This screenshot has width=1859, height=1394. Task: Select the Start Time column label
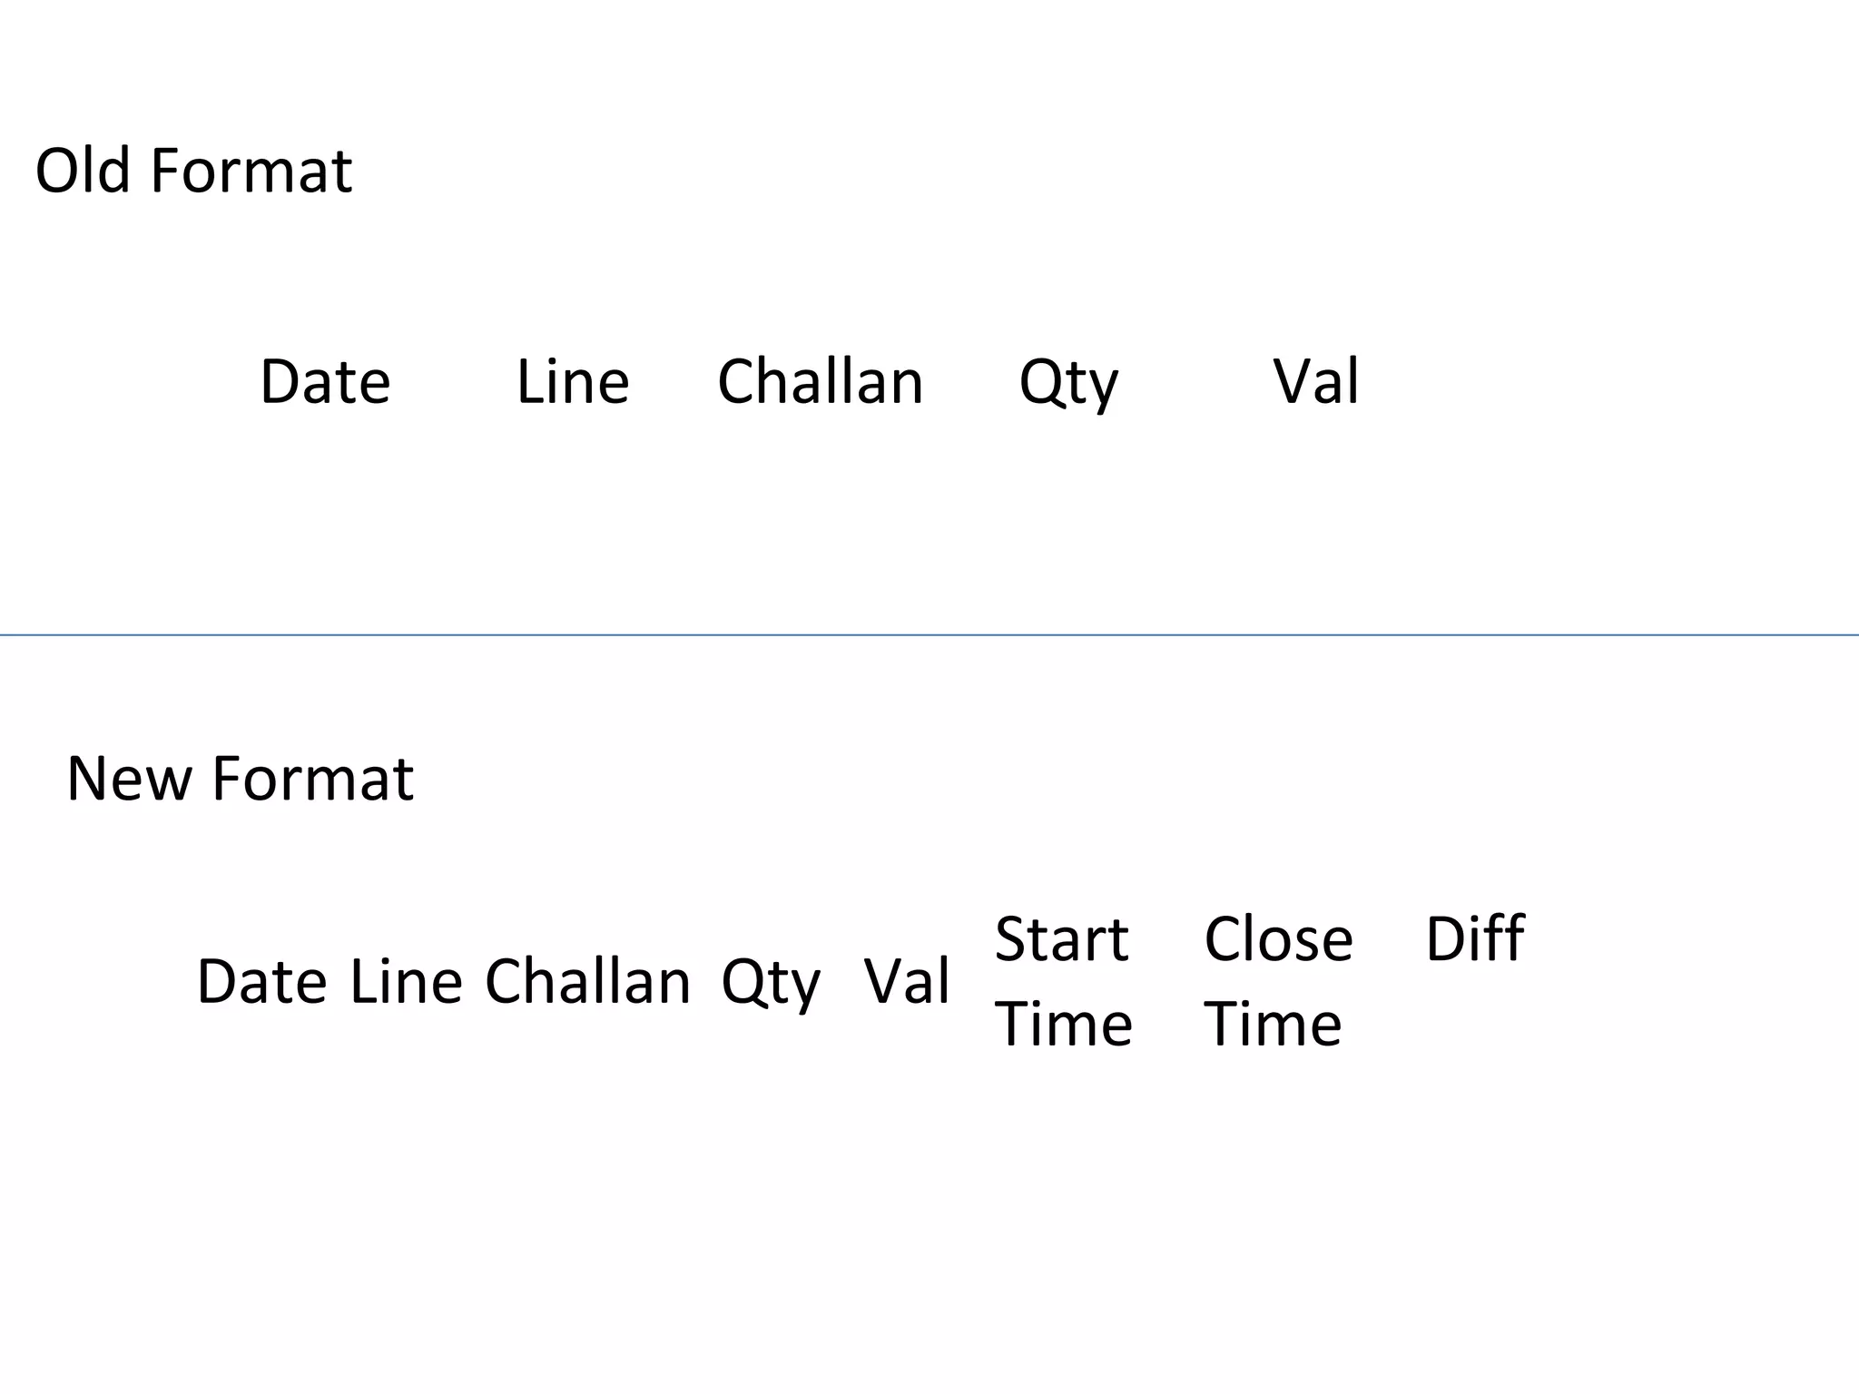tap(1064, 981)
